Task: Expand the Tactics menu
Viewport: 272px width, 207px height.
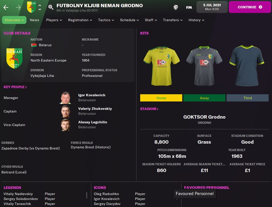Action: click(x=106, y=20)
